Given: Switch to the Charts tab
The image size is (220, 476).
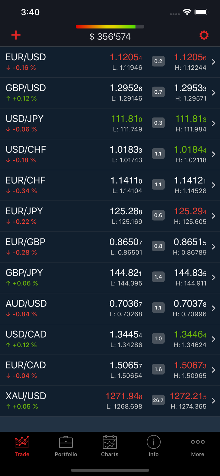Looking at the screenshot, I should click(110, 446).
